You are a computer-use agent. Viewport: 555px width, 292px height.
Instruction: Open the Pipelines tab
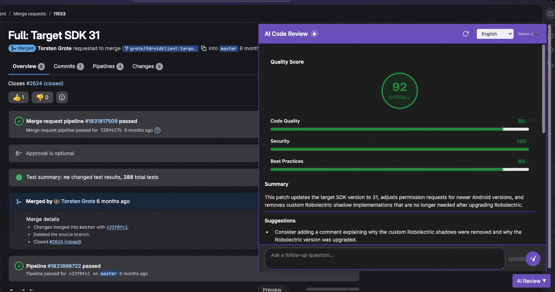click(108, 66)
